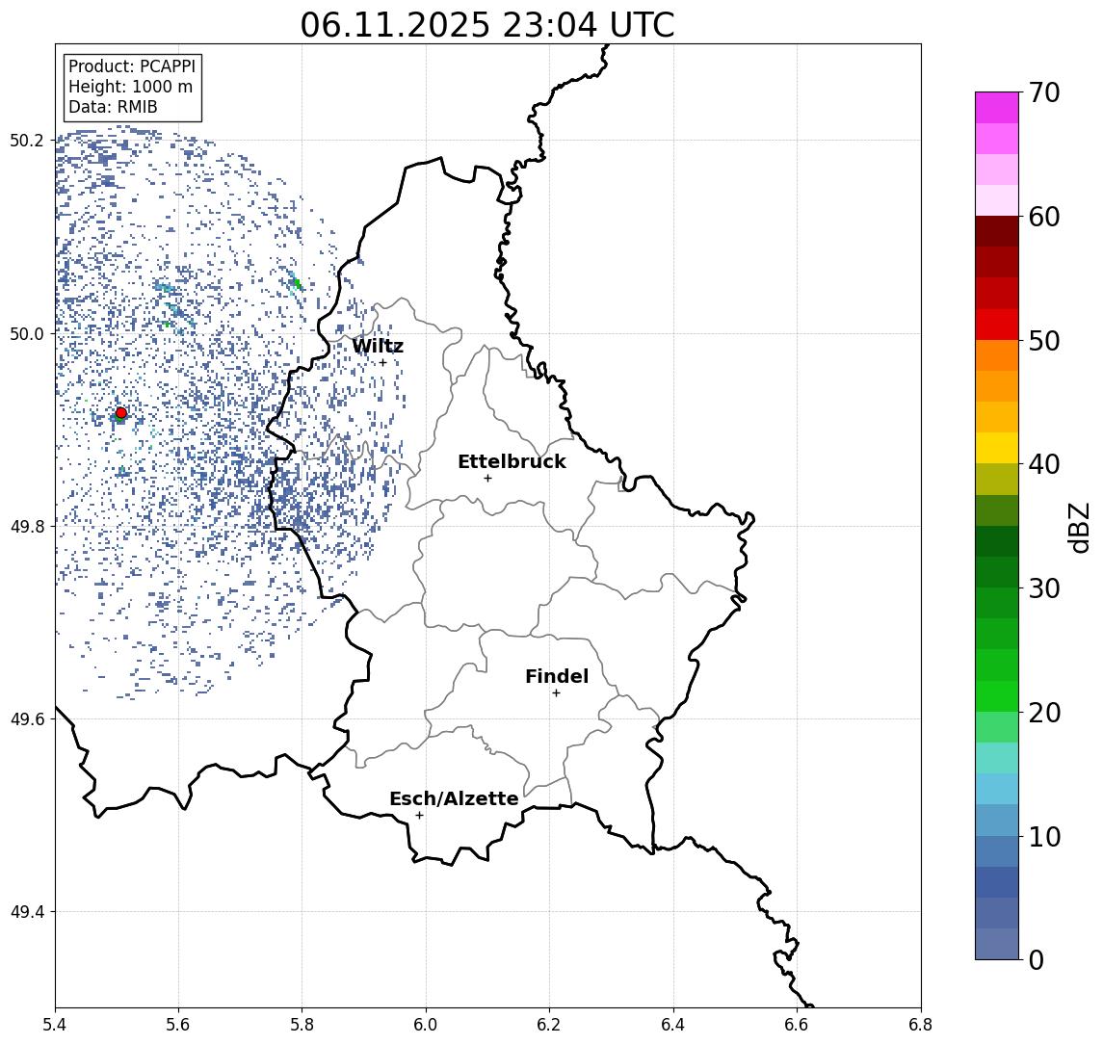Click the colorbar tick value 70
The width and height of the screenshot is (1103, 1044).
point(1044,92)
